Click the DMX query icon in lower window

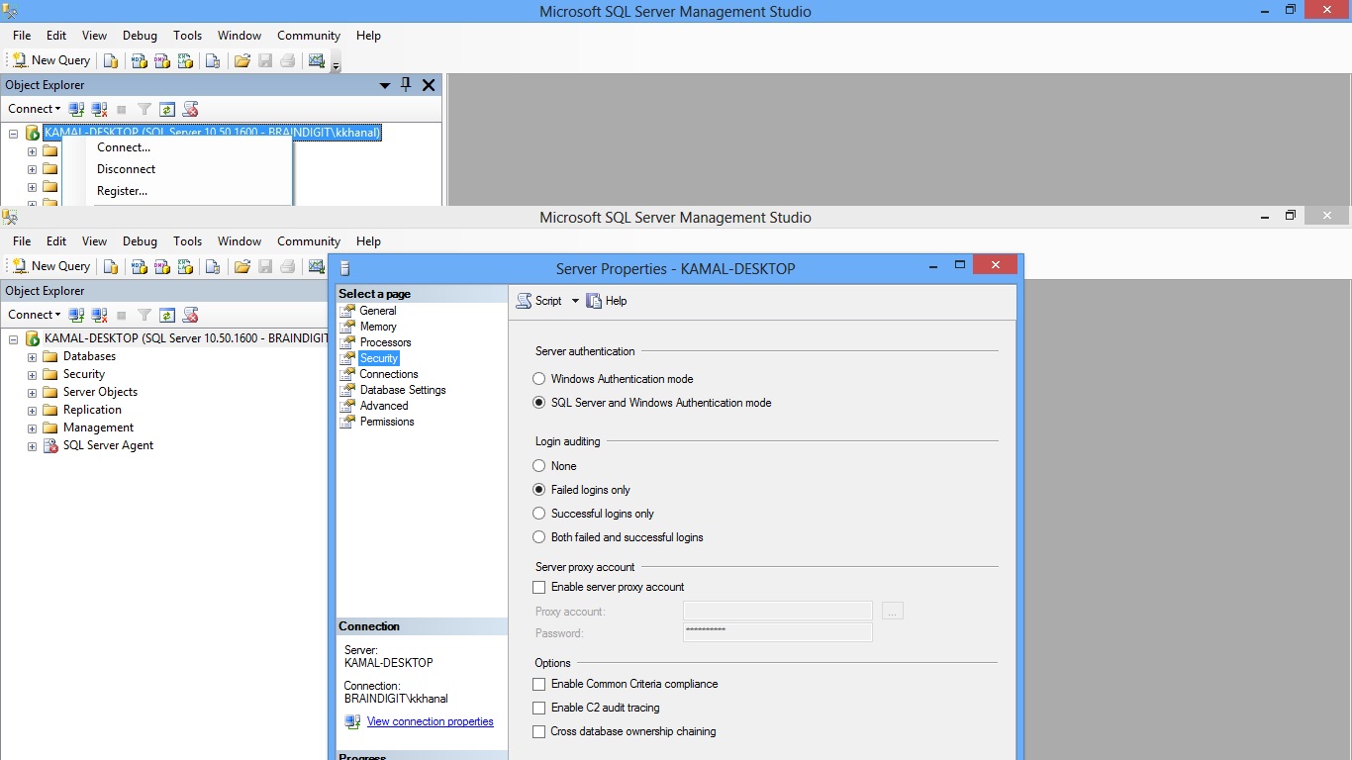[161, 266]
